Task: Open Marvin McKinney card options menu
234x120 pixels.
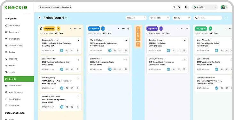Action: click(126, 40)
